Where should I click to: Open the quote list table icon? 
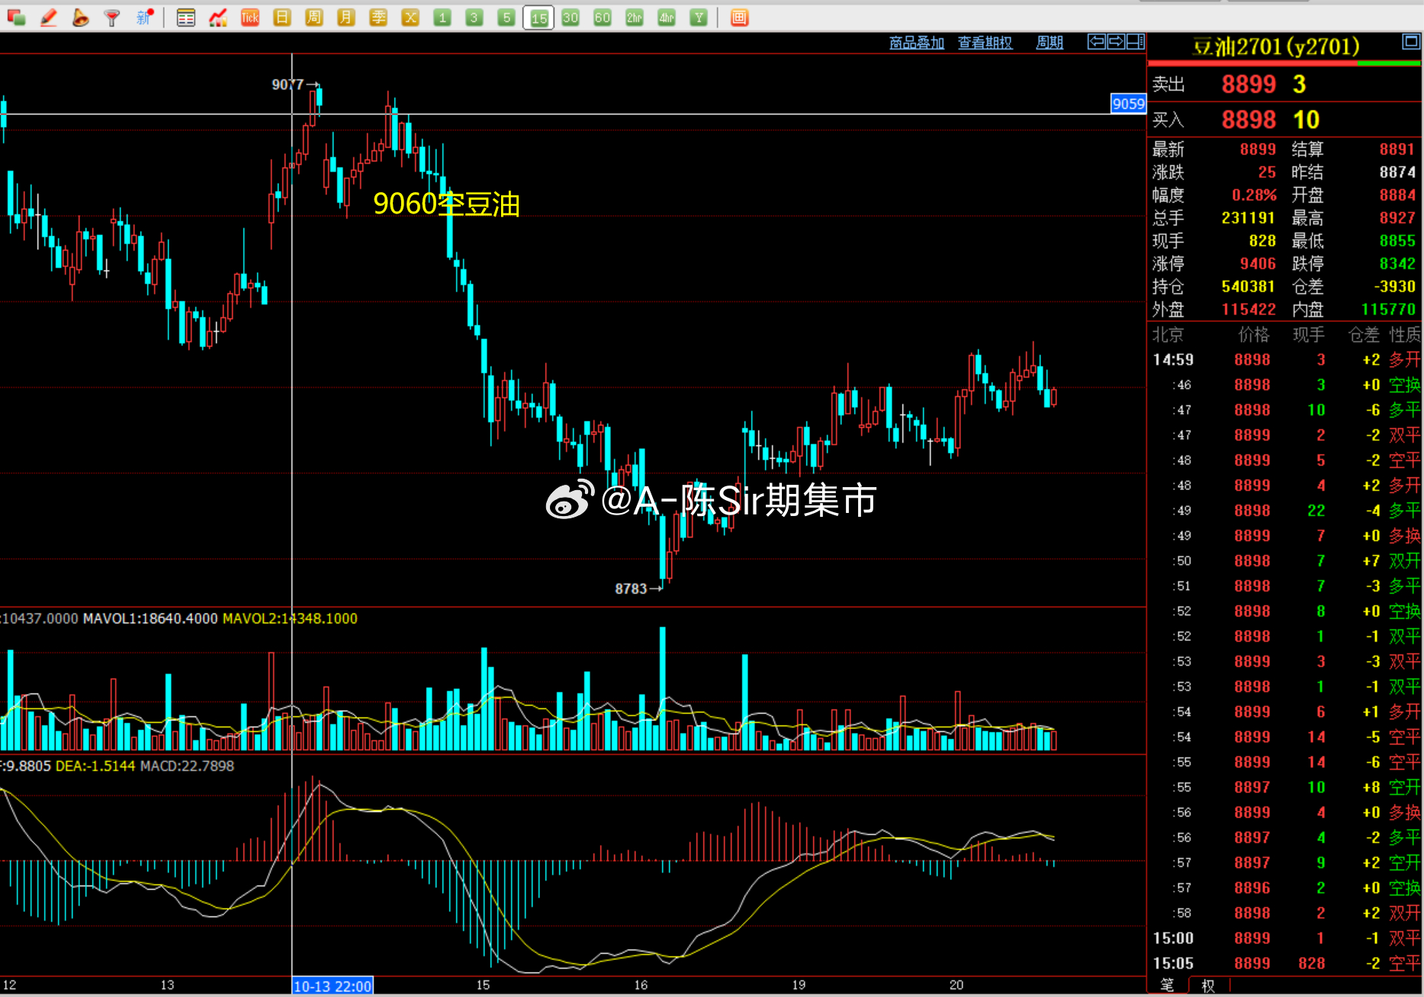tap(185, 18)
